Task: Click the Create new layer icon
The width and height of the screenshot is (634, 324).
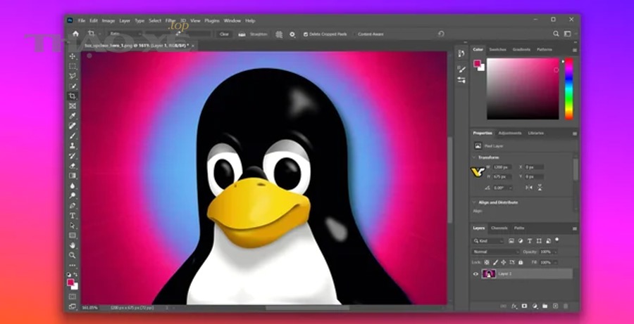Action: [555, 306]
